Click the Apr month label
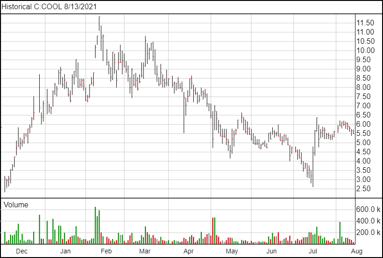 pos(189,251)
